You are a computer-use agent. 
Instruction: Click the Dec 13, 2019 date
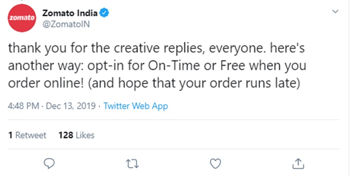71,106
